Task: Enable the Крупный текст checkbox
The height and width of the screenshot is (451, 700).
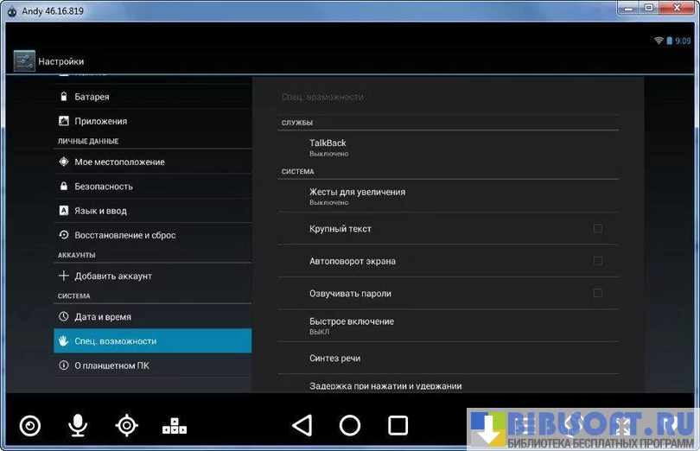Action: tap(597, 229)
